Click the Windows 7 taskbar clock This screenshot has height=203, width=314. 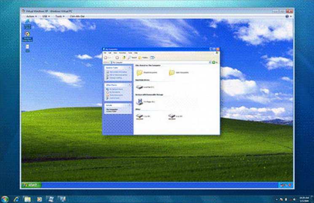point(305,199)
